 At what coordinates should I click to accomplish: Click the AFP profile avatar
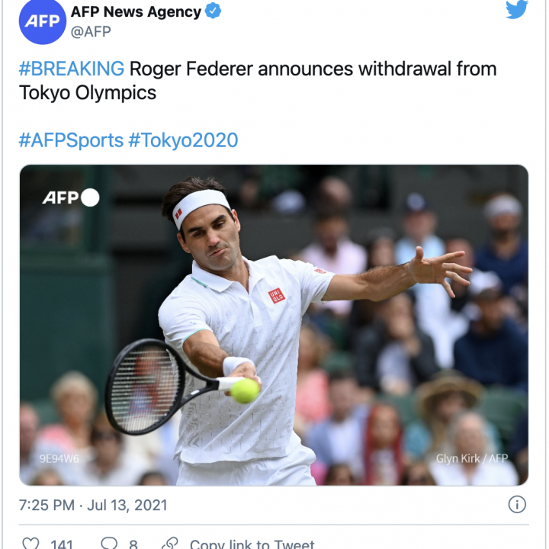[43, 21]
